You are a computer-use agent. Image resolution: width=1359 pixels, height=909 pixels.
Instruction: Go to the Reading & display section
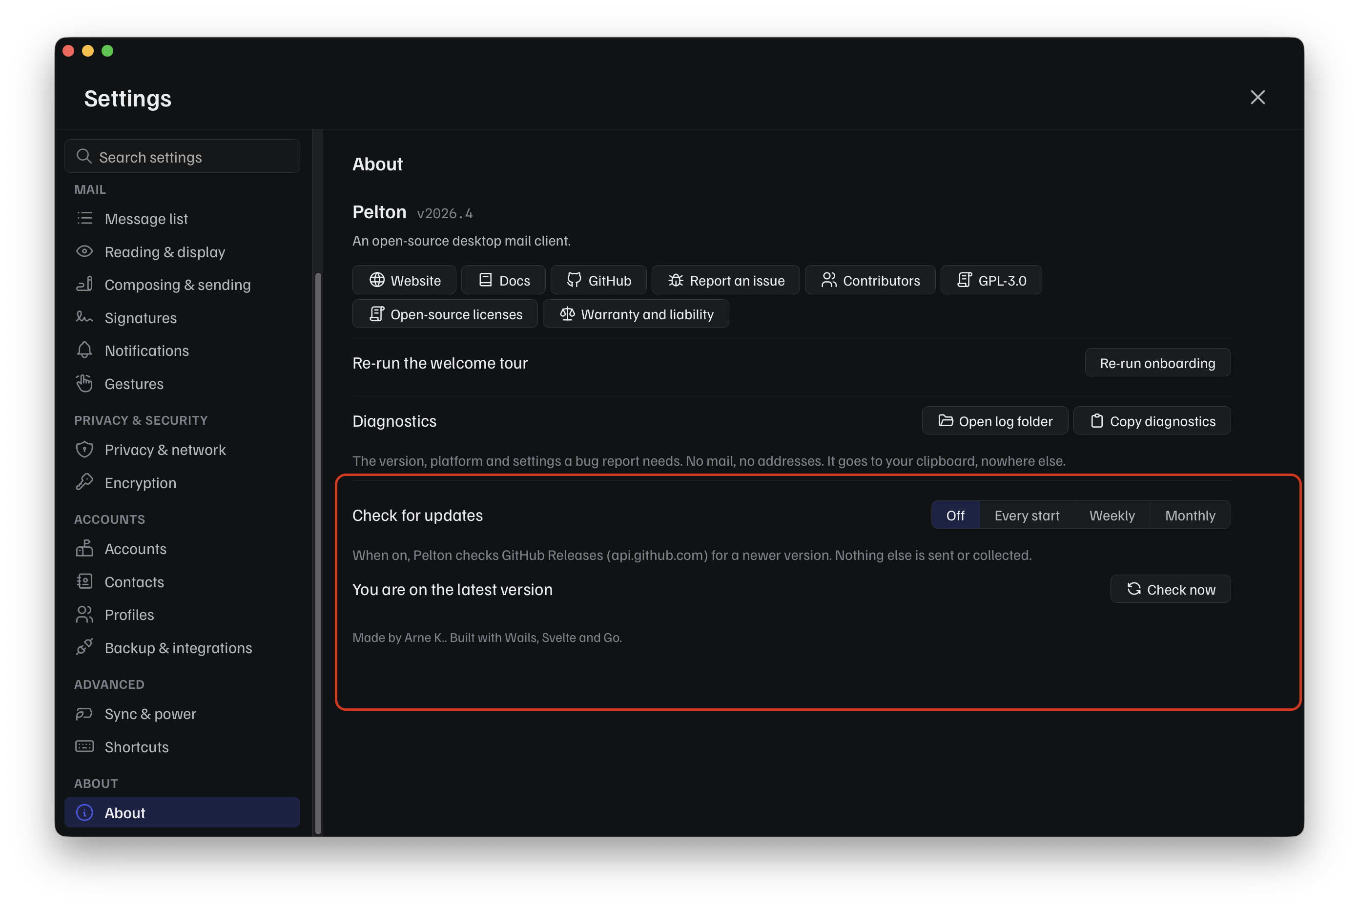pos(182,251)
